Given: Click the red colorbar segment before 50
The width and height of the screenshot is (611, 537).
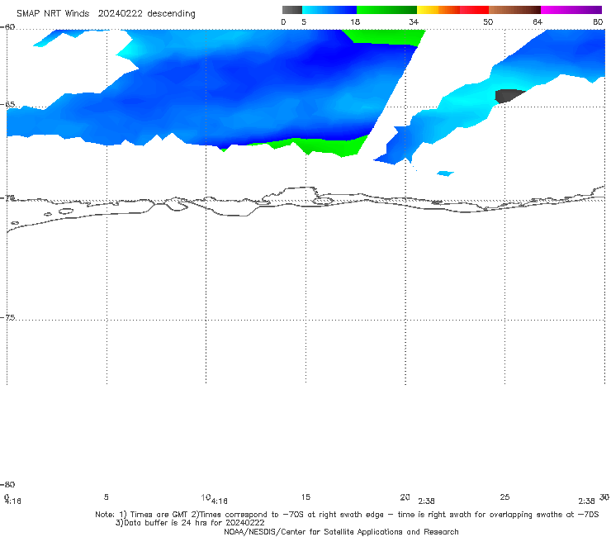Looking at the screenshot, I should tap(474, 10).
